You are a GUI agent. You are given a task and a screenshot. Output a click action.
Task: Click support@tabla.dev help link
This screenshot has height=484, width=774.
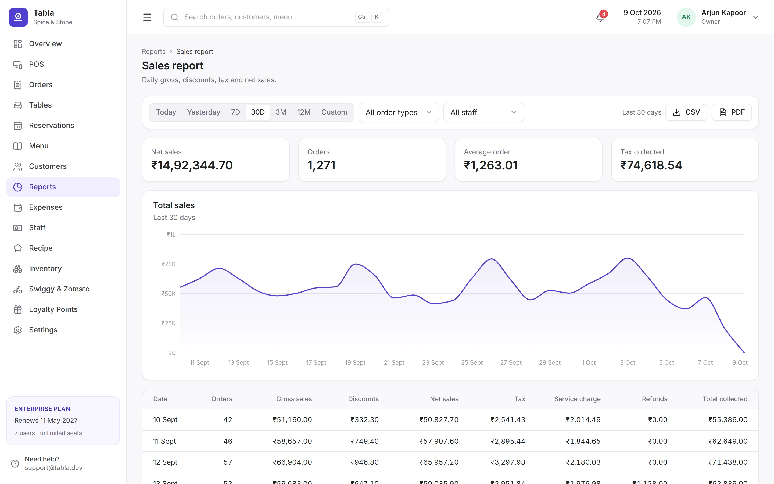pos(53,468)
